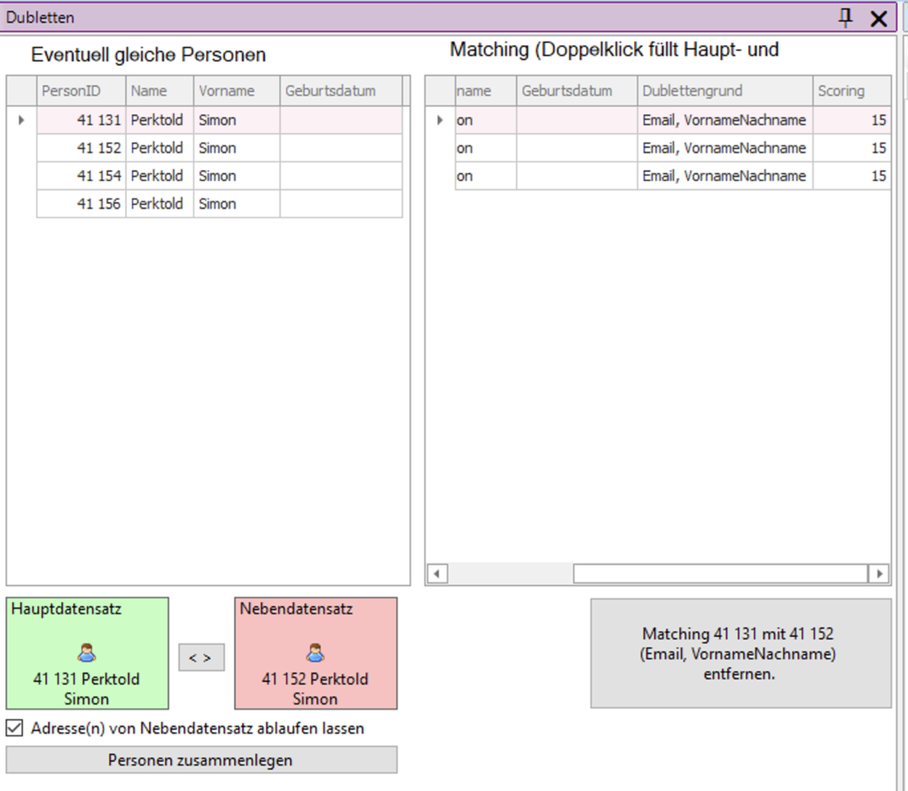Swap Haupt- and Nebendatensatz with <> button
The width and height of the screenshot is (908, 791).
pos(201,657)
